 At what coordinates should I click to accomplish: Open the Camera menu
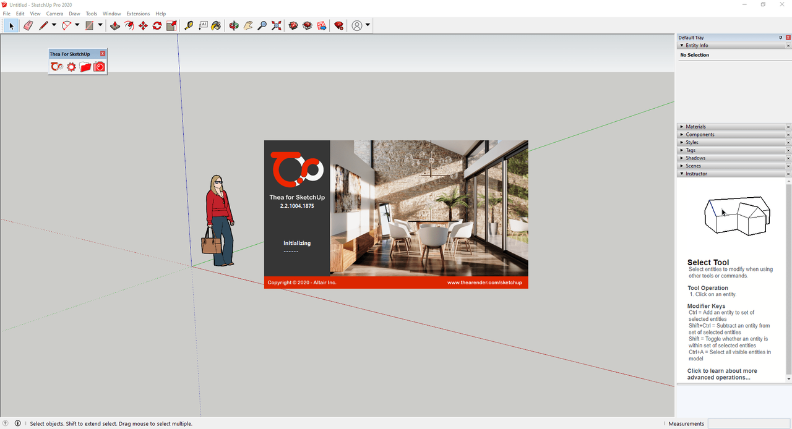tap(54, 14)
